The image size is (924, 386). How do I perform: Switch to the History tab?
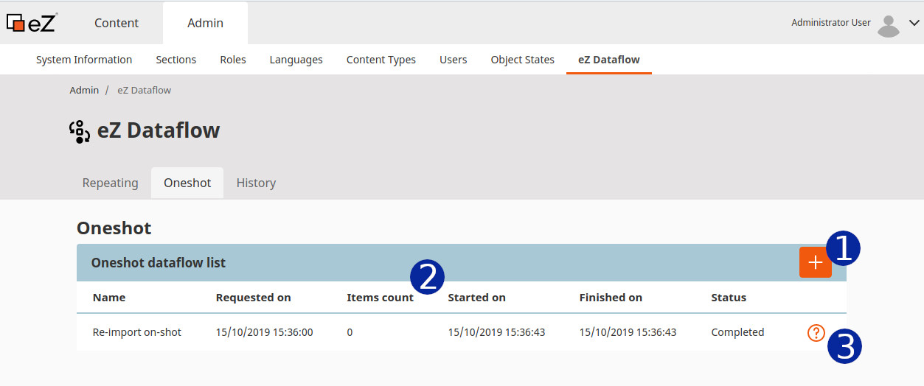click(256, 183)
